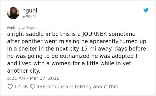Like the tweet with the heart icon
Image resolution: width=156 pixels, height=96 pixels.
click(x=10, y=86)
